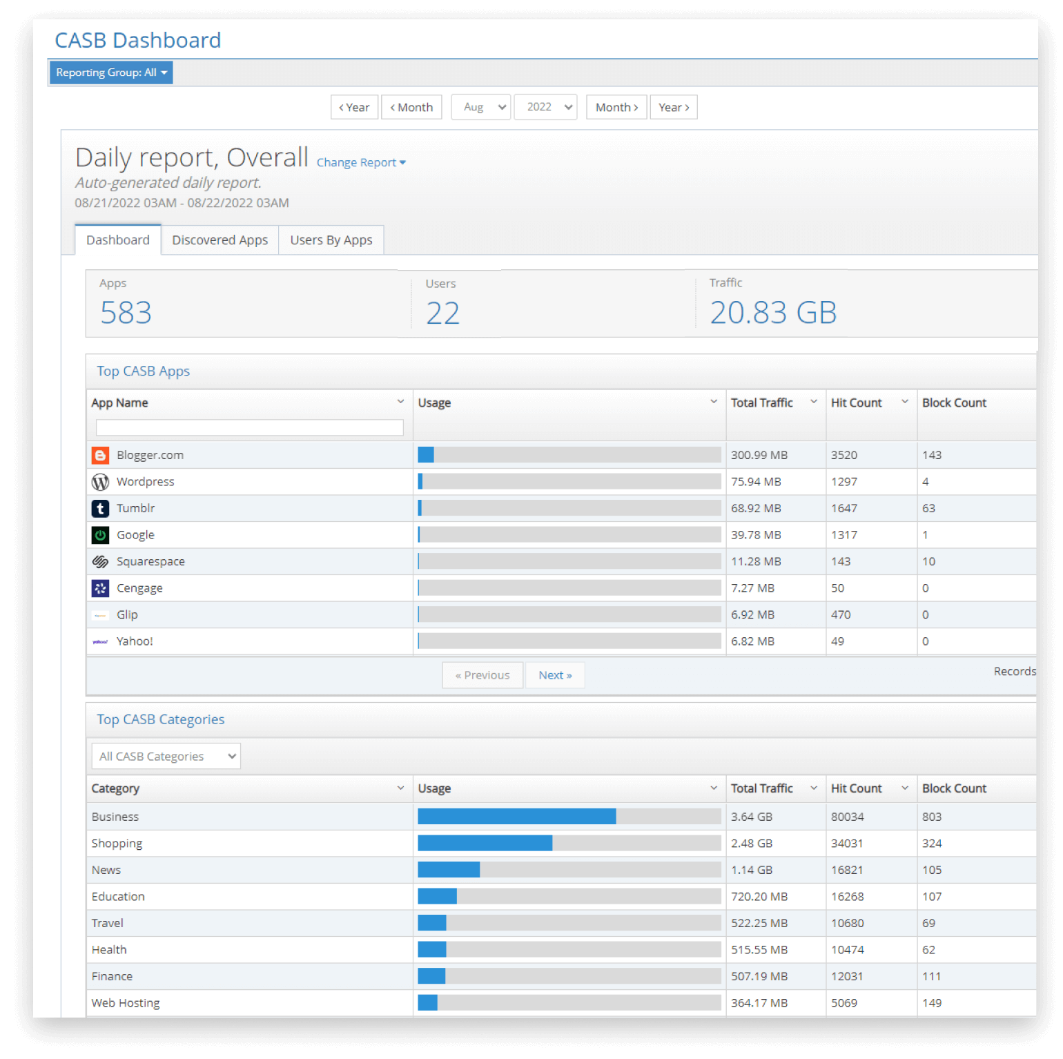1063x1059 pixels.
Task: Select the Tumblr app name
Action: click(135, 508)
